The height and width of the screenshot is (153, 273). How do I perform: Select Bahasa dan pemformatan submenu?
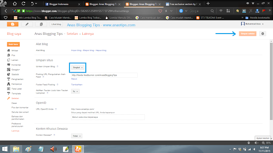coord(18,118)
